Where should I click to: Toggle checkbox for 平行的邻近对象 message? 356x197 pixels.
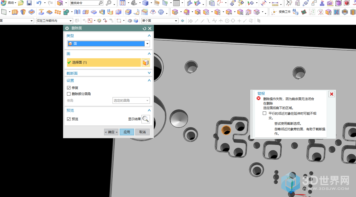(x=264, y=113)
